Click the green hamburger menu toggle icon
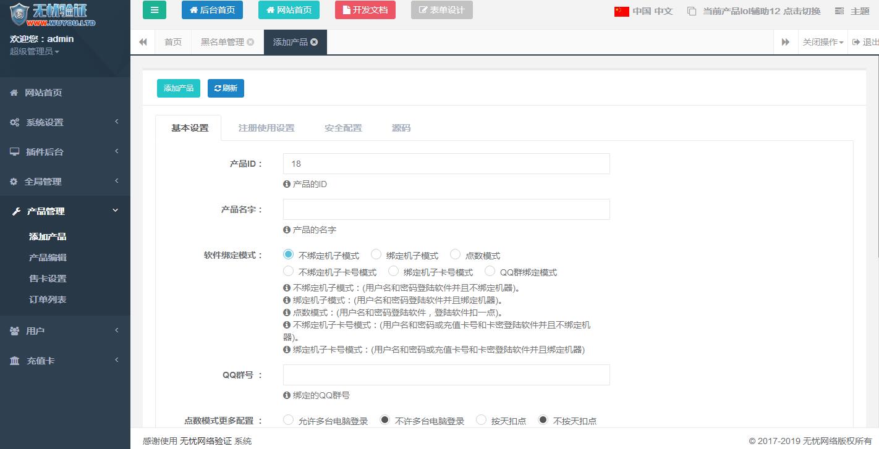Image resolution: width=879 pixels, height=449 pixels. [155, 10]
